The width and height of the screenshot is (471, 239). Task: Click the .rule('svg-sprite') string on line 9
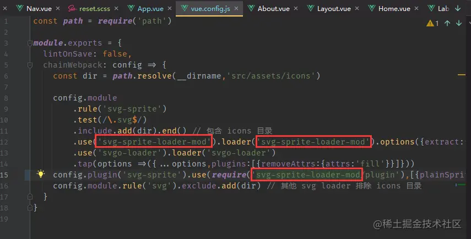point(120,109)
